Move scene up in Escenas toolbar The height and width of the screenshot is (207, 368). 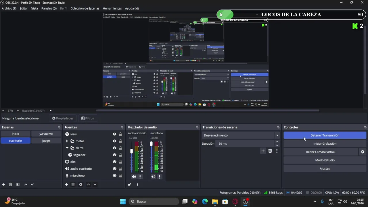[26, 185]
